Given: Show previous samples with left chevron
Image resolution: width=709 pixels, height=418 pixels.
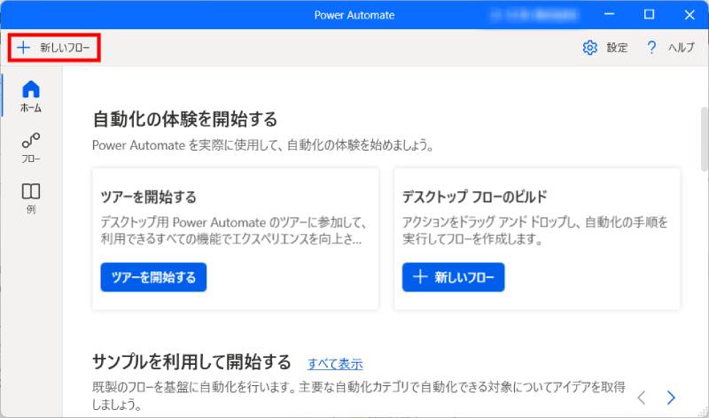Looking at the screenshot, I should (641, 398).
